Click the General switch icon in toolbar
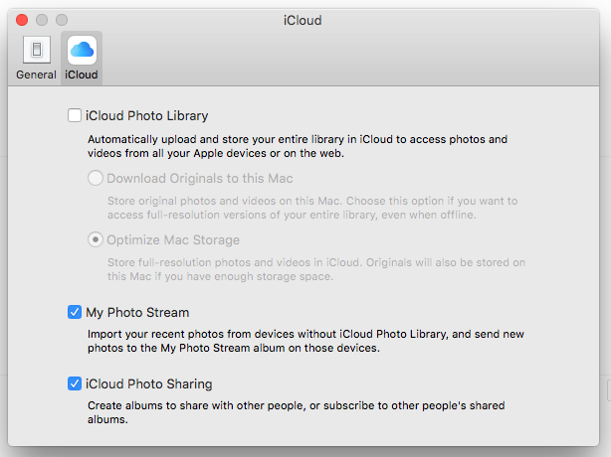This screenshot has height=457, width=611. pyautogui.click(x=36, y=51)
